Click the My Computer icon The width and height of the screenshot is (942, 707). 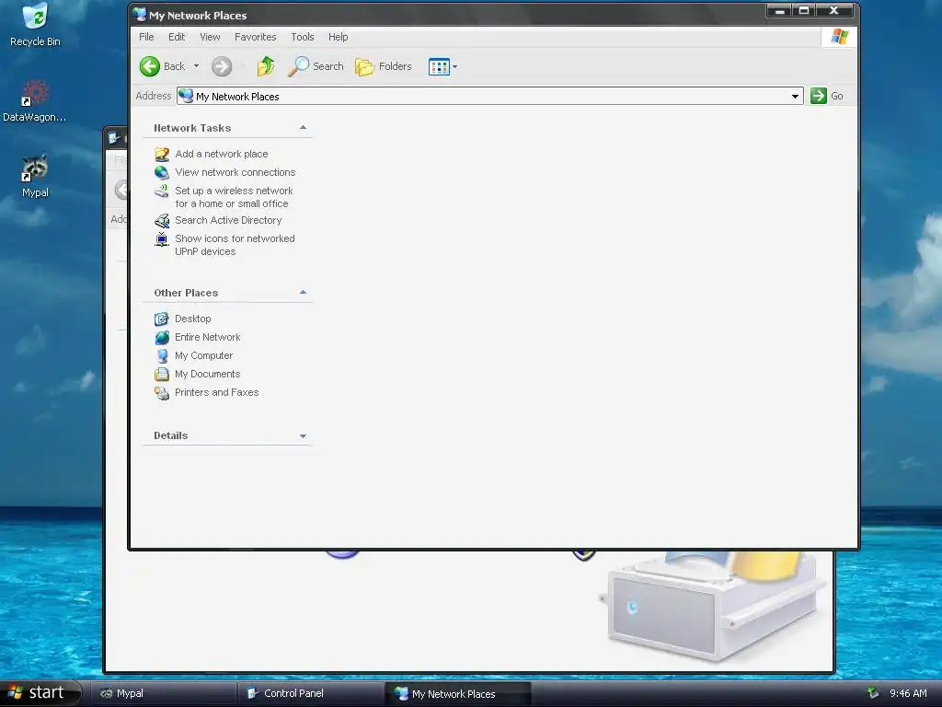[x=162, y=356]
